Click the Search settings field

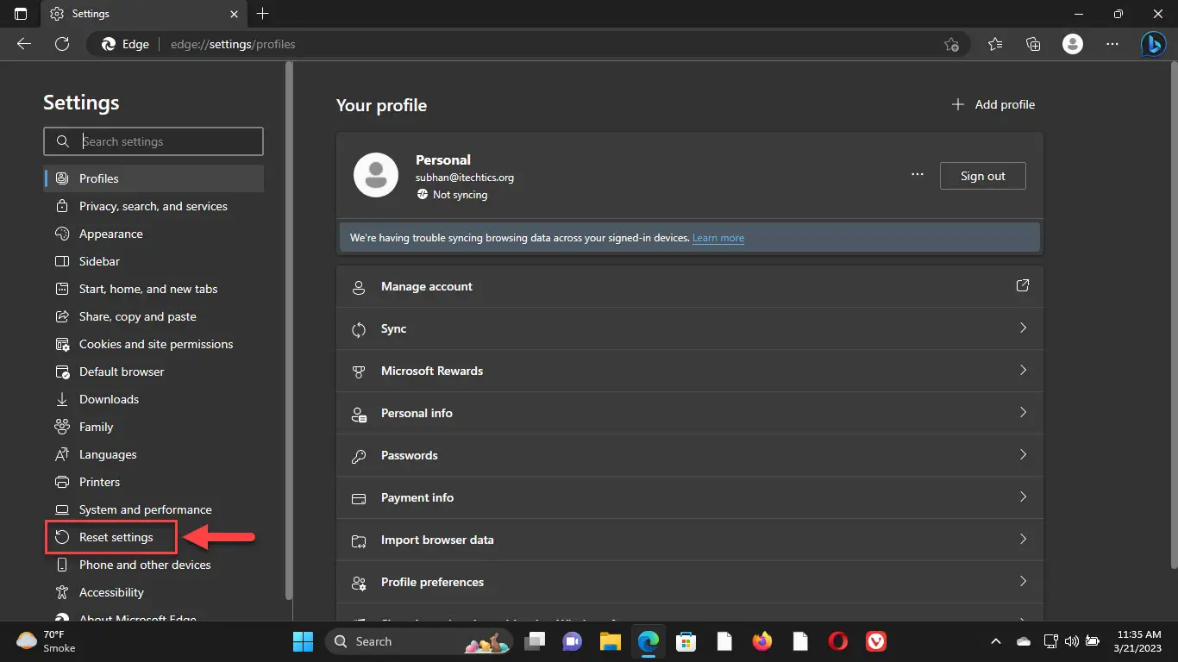(x=154, y=141)
